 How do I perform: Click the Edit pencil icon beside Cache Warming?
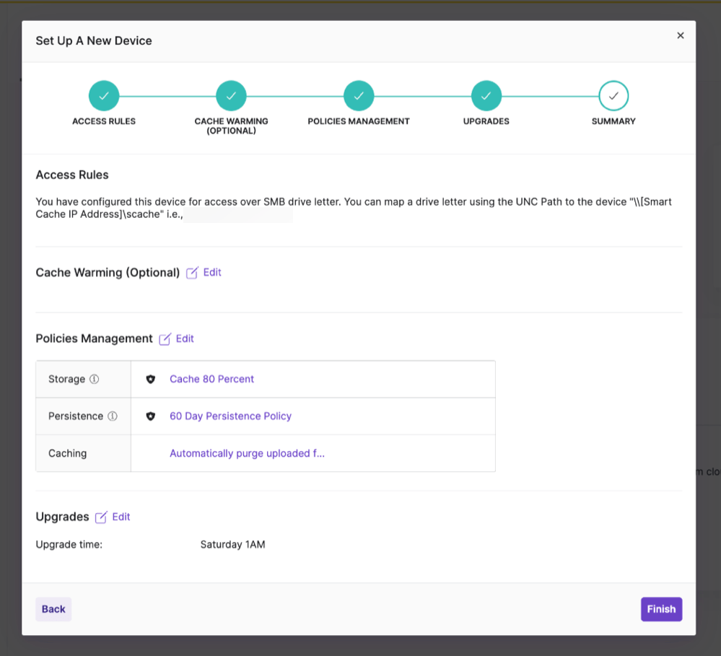[192, 272]
